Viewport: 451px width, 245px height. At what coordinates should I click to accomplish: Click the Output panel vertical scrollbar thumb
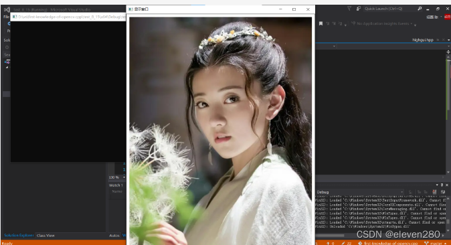coord(448,222)
